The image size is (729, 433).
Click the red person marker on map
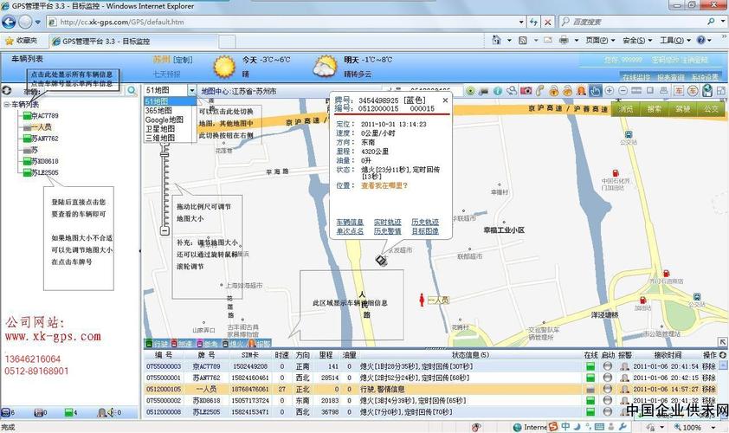pyautogui.click(x=422, y=300)
